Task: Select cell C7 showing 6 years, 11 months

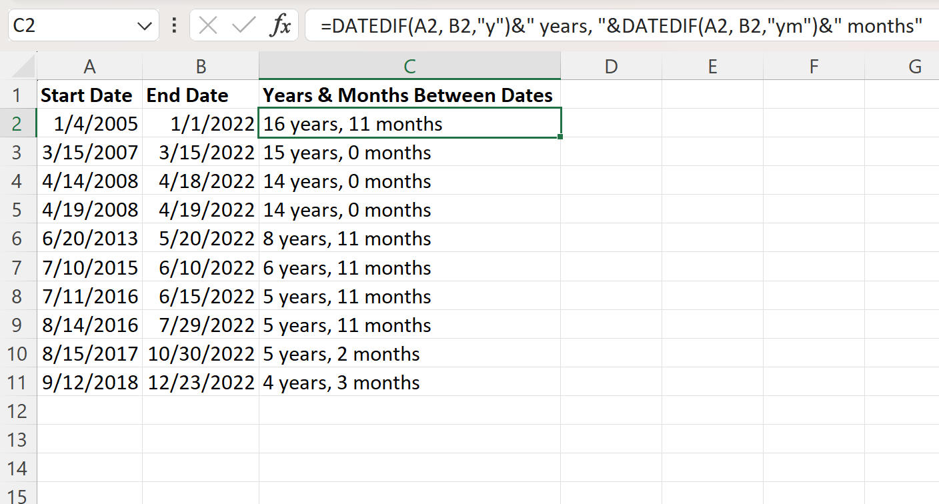Action: 409,267
